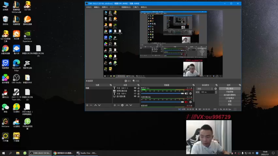Viewport: 278px width, 156px height.
Task: Pop out the Scene Transitions dock panel
Action: point(216,85)
